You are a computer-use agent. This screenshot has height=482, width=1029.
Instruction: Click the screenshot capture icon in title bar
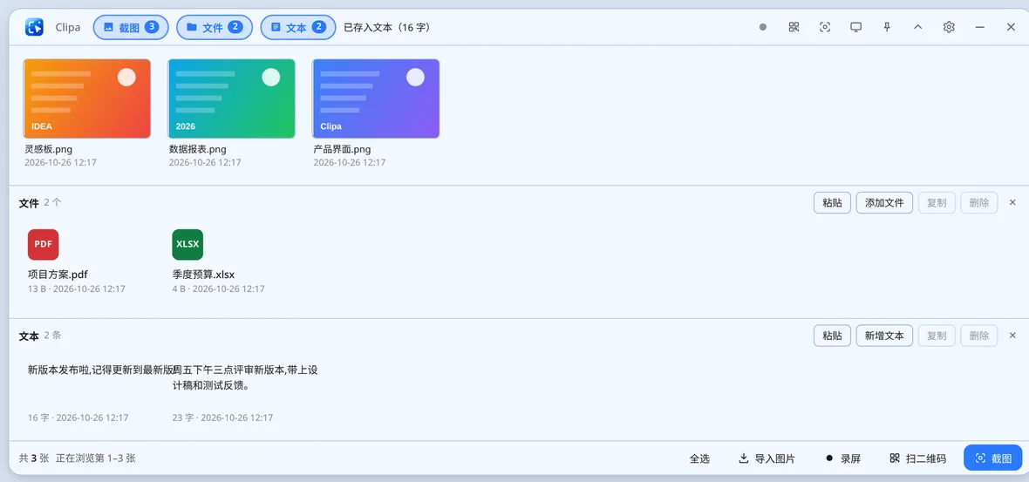[825, 27]
